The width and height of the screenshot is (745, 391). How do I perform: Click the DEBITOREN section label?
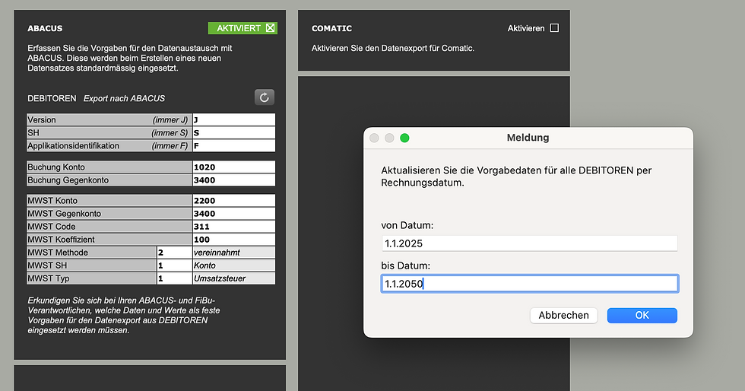(x=52, y=98)
